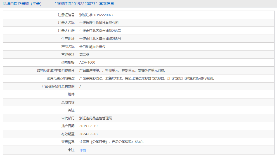Click the 注册证编号 label
Image resolution: width=277 pixels, height=157 pixels.
click(x=66, y=15)
